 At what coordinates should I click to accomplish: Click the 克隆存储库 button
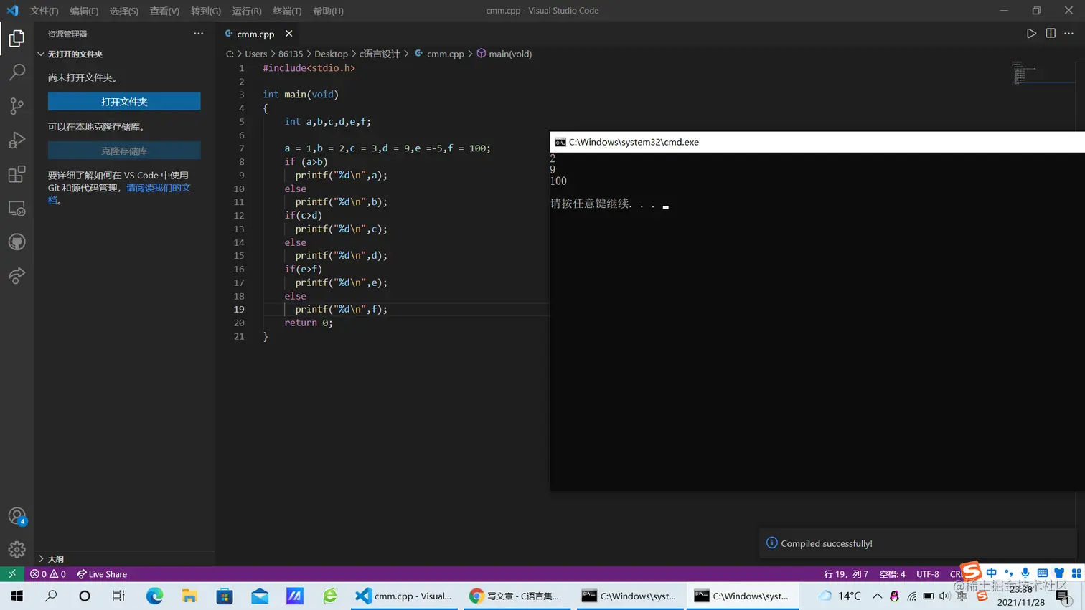coord(124,151)
